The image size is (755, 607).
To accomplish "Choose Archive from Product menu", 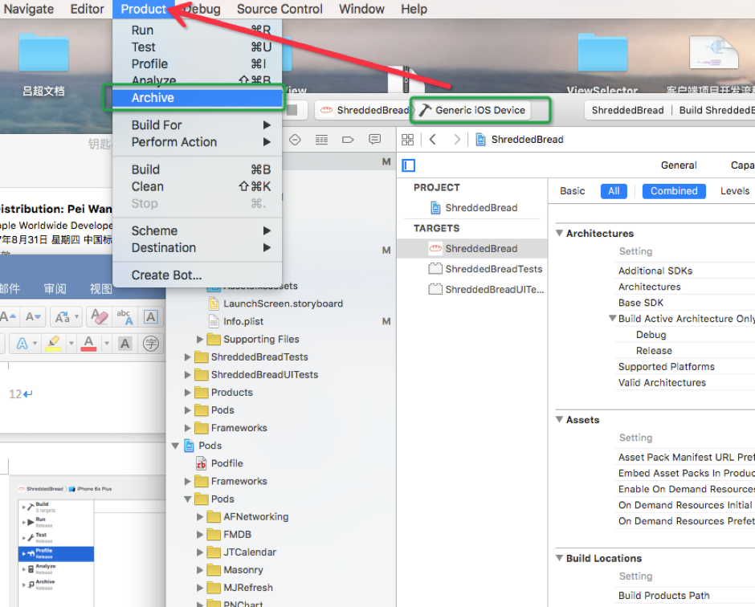I will 197,98.
